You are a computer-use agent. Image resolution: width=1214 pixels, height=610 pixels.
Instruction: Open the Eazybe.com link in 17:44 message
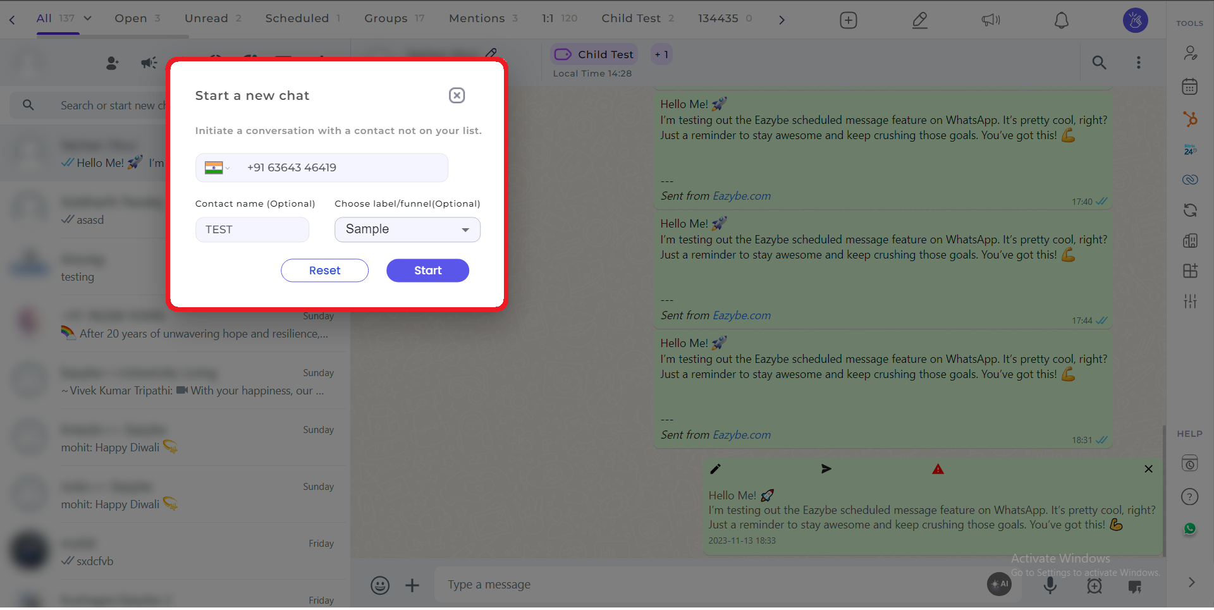click(742, 315)
